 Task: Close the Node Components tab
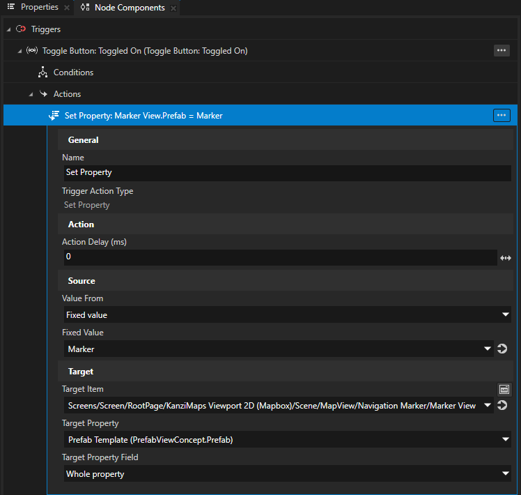tap(173, 8)
